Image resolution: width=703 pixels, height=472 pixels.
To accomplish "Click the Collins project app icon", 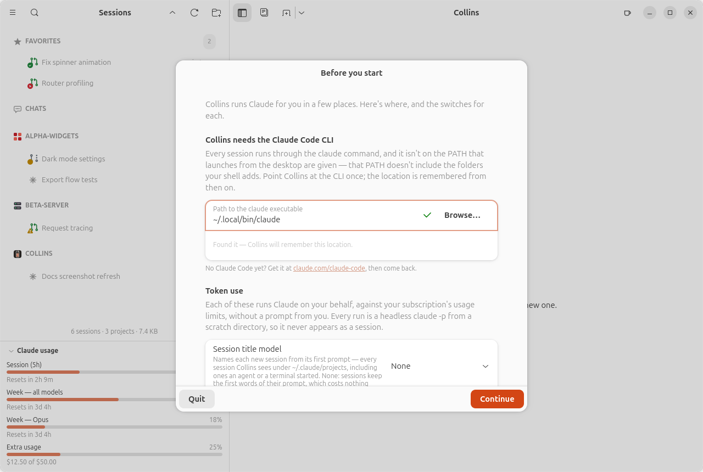I will point(18,254).
